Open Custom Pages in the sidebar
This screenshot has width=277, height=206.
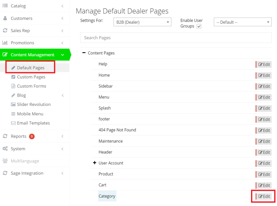coord(31,77)
